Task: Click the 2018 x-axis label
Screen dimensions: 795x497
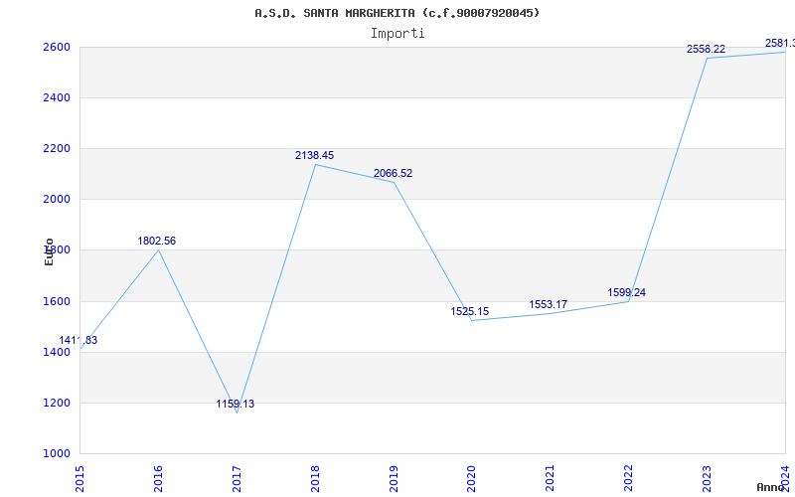Action: coord(315,479)
